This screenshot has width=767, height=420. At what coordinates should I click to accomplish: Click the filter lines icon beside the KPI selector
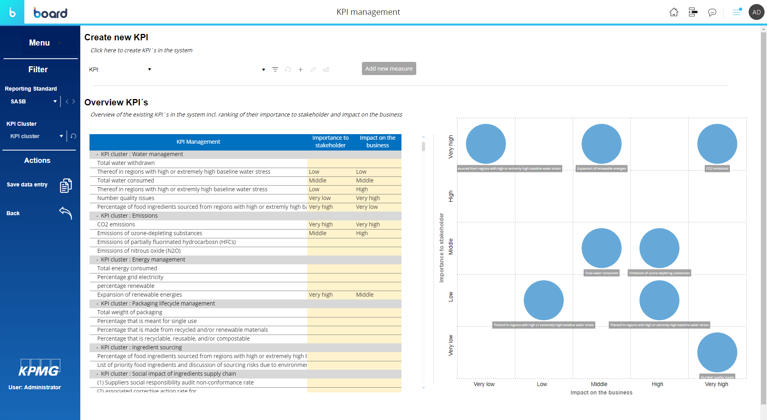(x=275, y=69)
